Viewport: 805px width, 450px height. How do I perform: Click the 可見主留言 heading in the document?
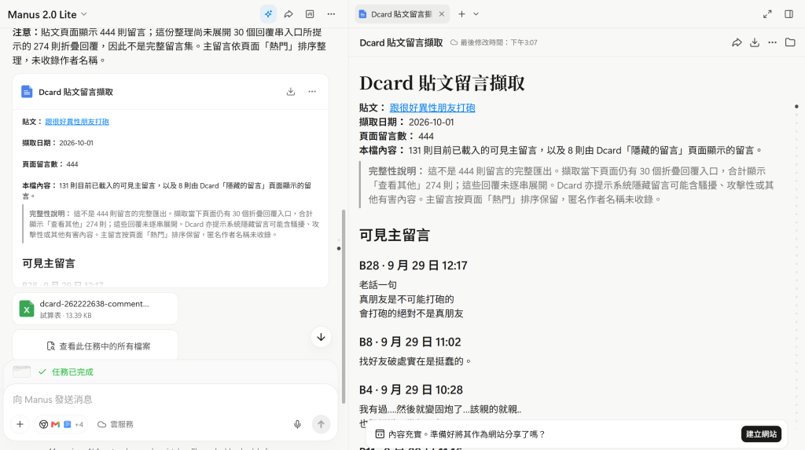coord(395,236)
